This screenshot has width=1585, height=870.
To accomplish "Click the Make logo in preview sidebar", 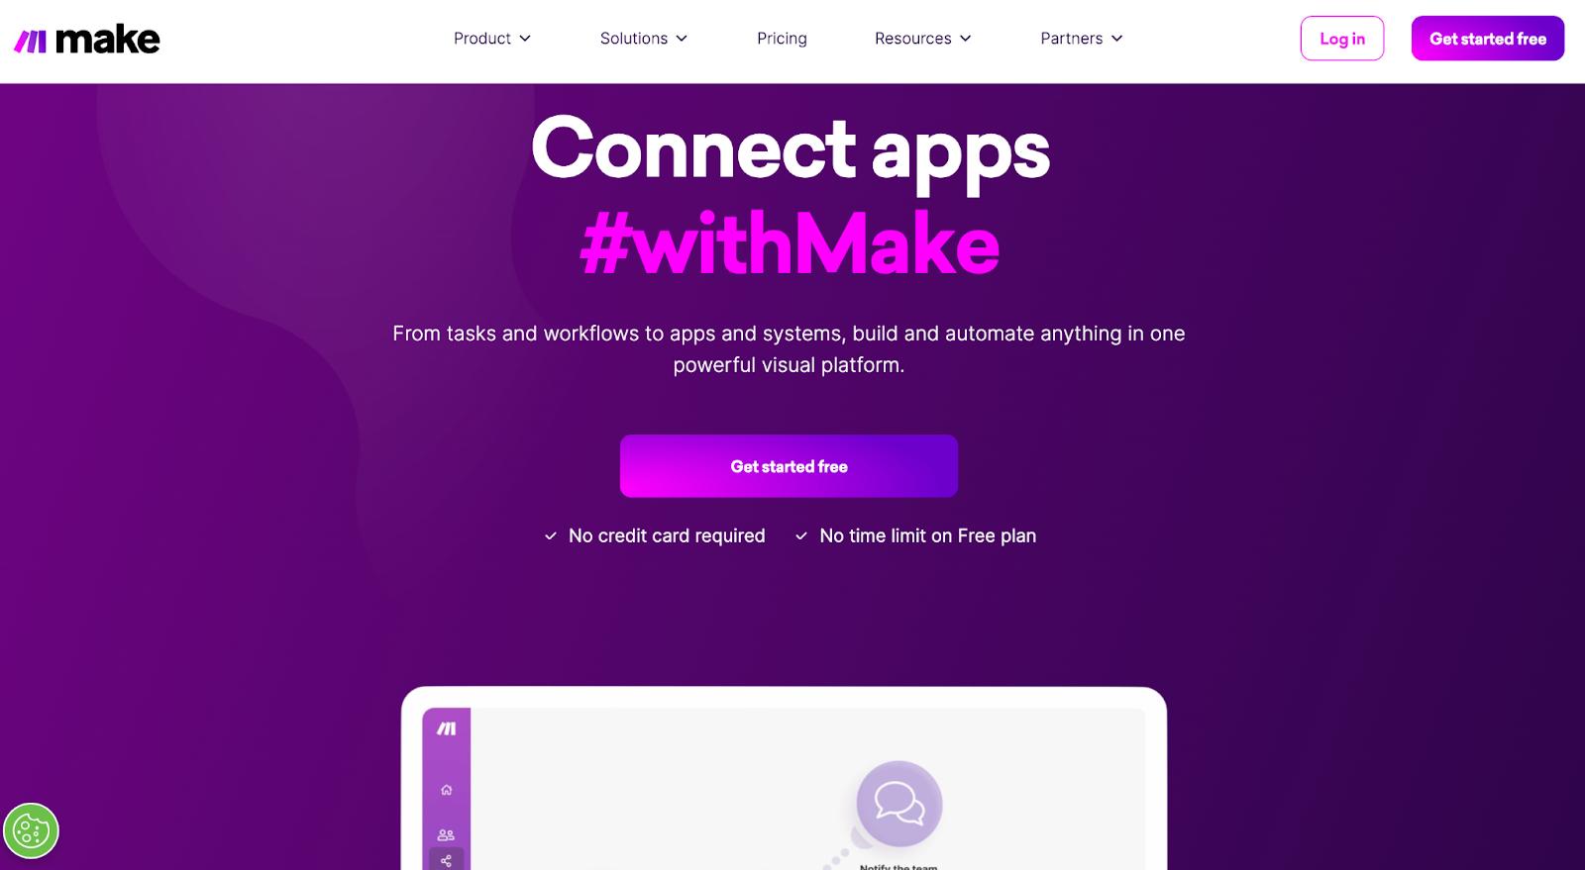I will point(447,728).
